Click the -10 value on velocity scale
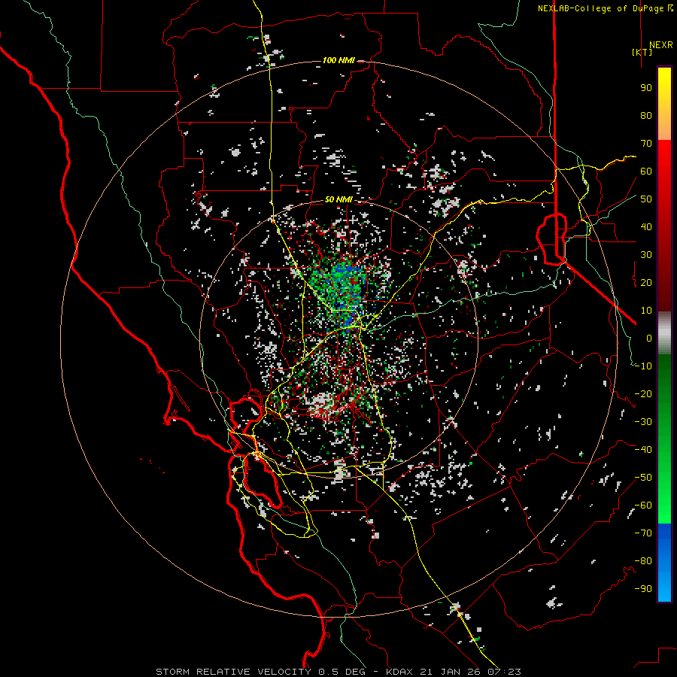This screenshot has width=677, height=677. (643, 366)
